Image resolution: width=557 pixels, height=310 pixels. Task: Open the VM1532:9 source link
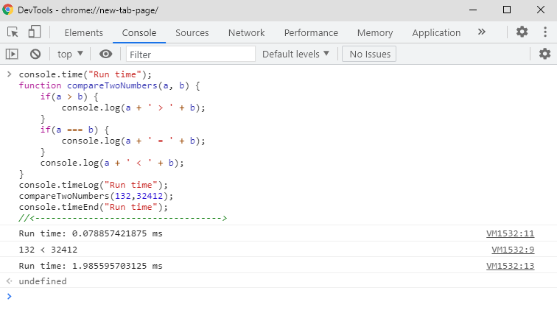pyautogui.click(x=513, y=250)
